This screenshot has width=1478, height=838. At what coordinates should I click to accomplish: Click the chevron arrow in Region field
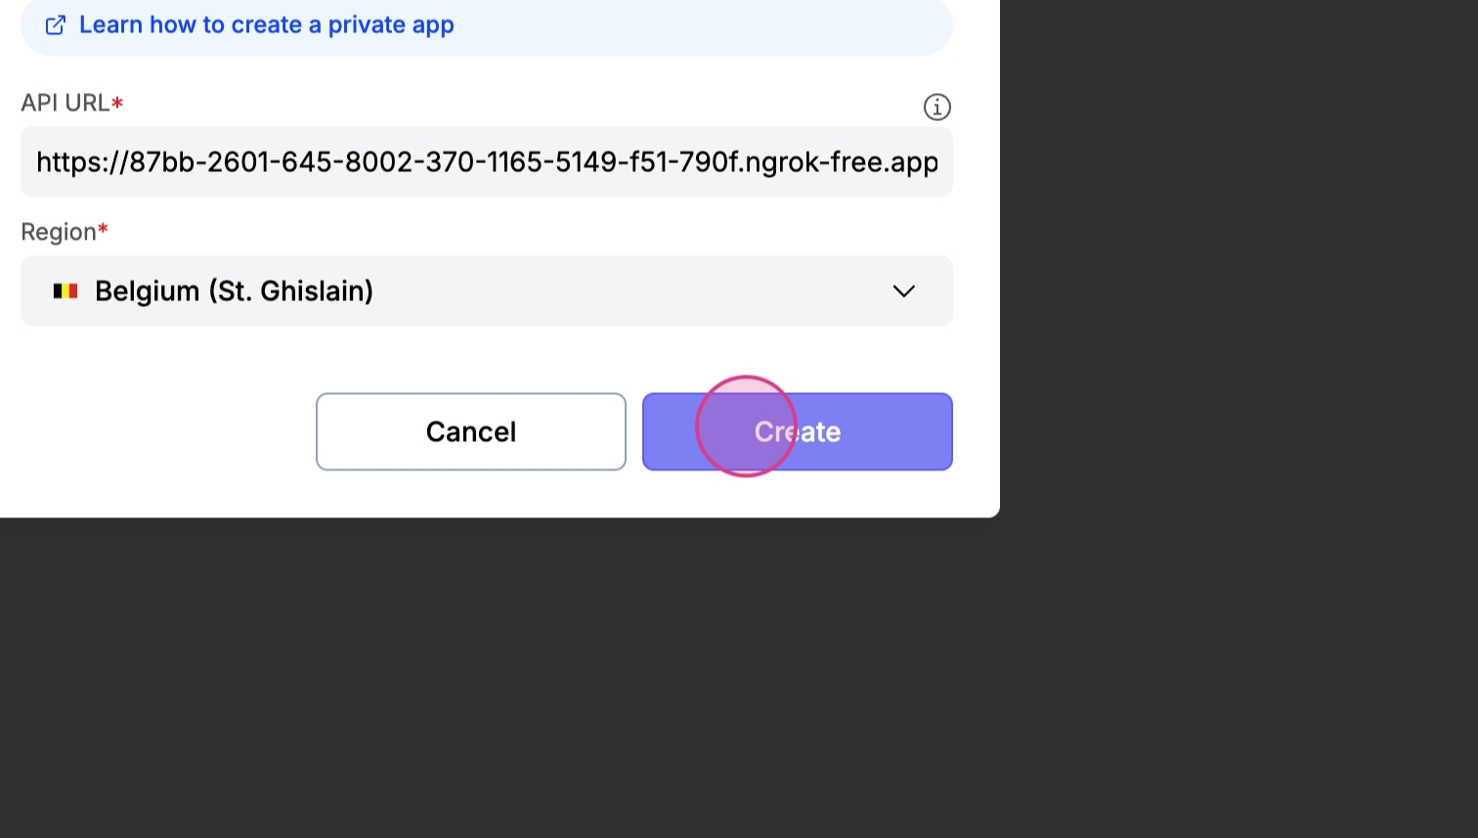pyautogui.click(x=903, y=291)
